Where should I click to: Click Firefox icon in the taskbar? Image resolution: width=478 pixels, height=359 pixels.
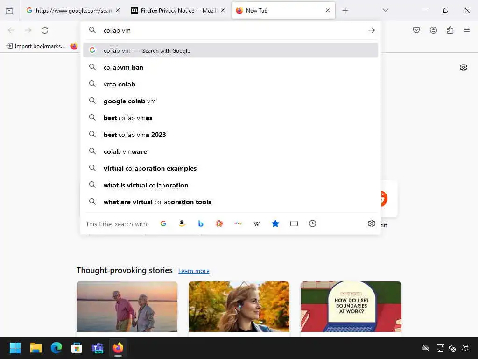pyautogui.click(x=118, y=348)
